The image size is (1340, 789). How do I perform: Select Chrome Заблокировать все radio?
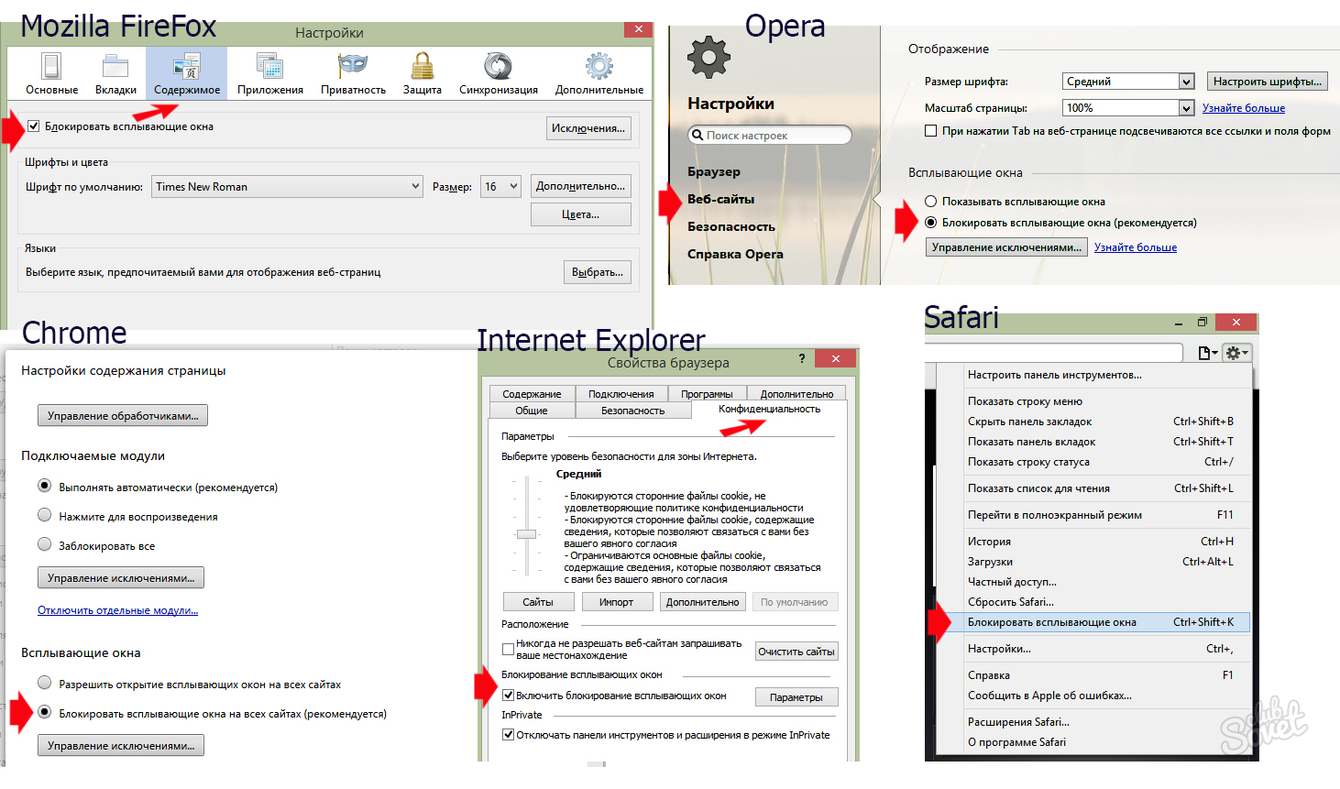(44, 544)
